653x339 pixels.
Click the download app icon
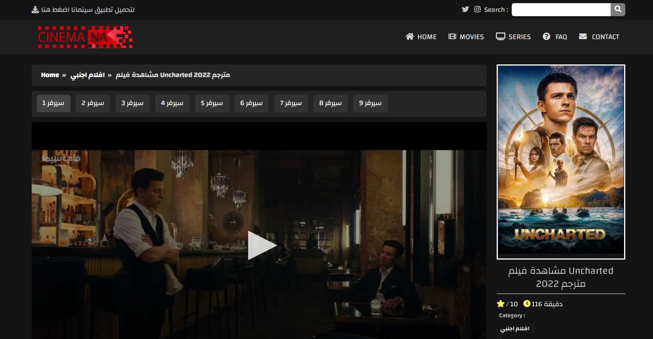[35, 9]
